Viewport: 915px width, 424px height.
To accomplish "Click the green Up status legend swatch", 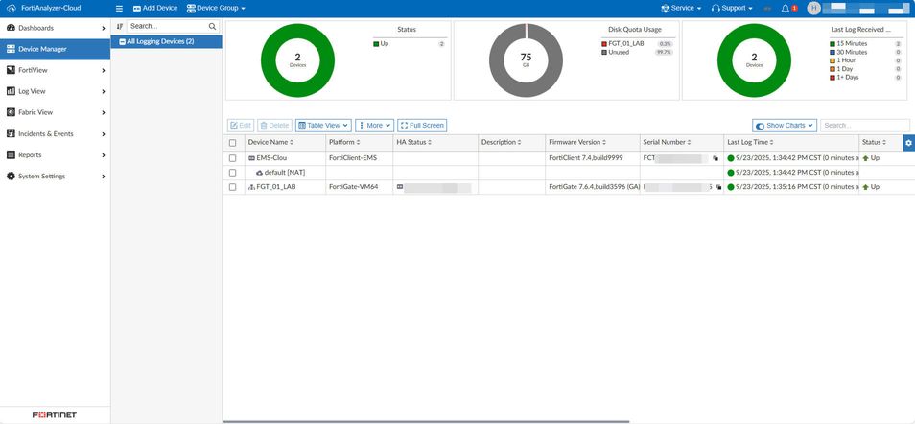I will tap(376, 44).
